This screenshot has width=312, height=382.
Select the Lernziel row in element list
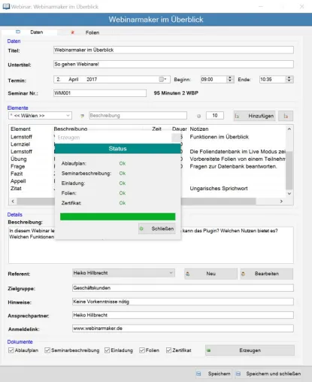pos(20,144)
